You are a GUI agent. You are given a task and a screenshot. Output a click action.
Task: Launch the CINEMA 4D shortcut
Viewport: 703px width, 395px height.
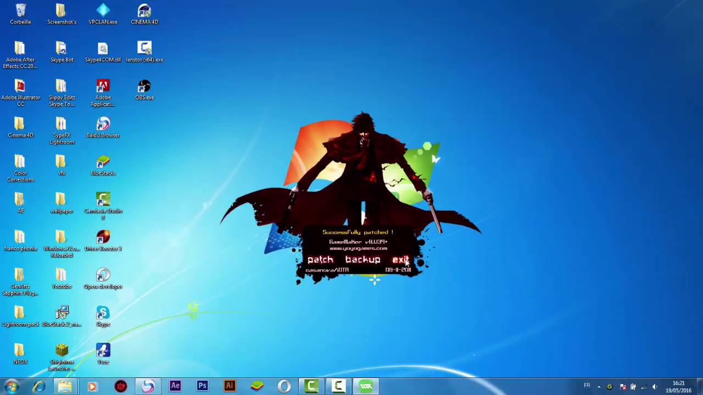pos(144,15)
